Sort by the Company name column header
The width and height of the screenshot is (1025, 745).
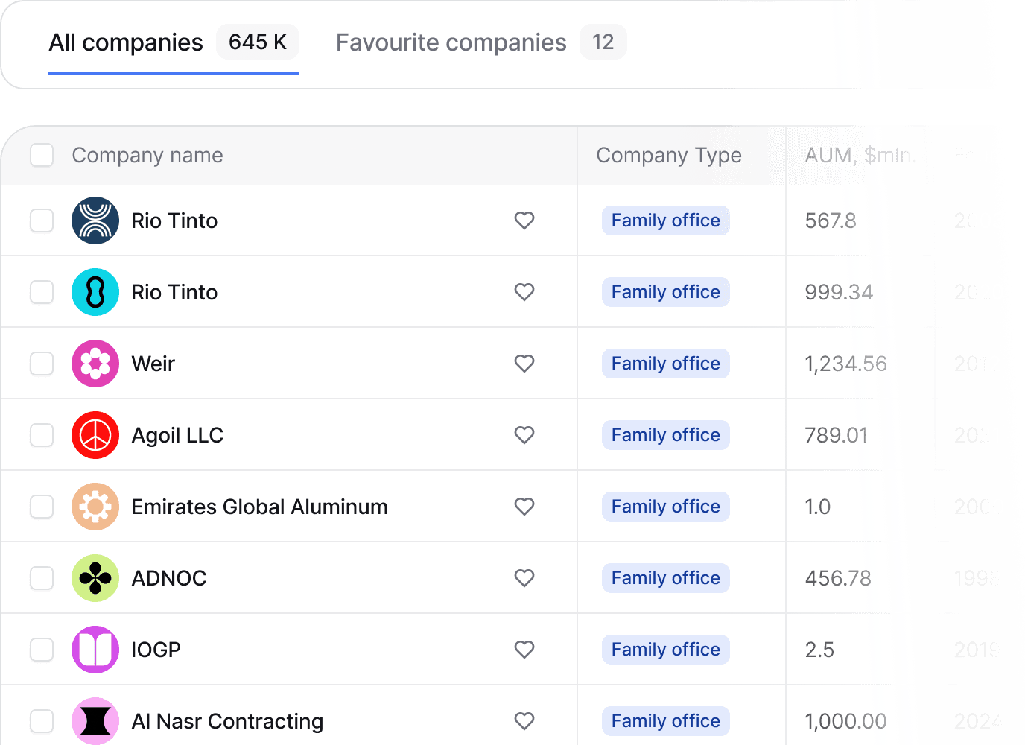point(147,156)
